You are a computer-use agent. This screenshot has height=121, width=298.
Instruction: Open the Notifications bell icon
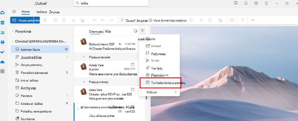point(246,3)
